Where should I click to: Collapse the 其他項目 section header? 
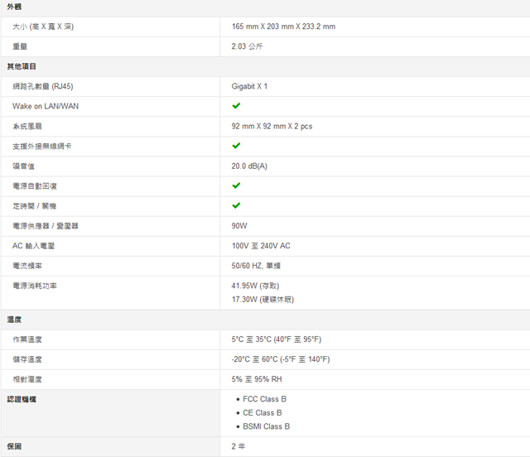coord(22,66)
